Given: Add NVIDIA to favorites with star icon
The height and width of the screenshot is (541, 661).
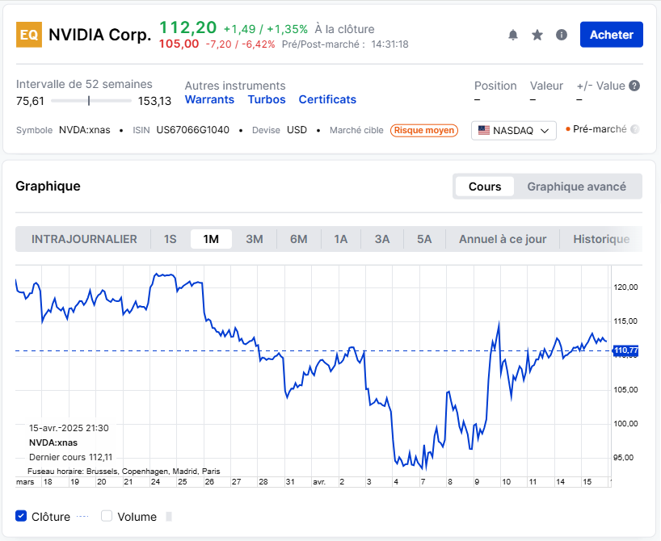Looking at the screenshot, I should pos(537,35).
